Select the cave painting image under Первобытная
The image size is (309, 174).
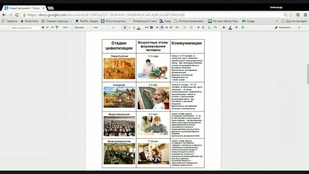[119, 69]
